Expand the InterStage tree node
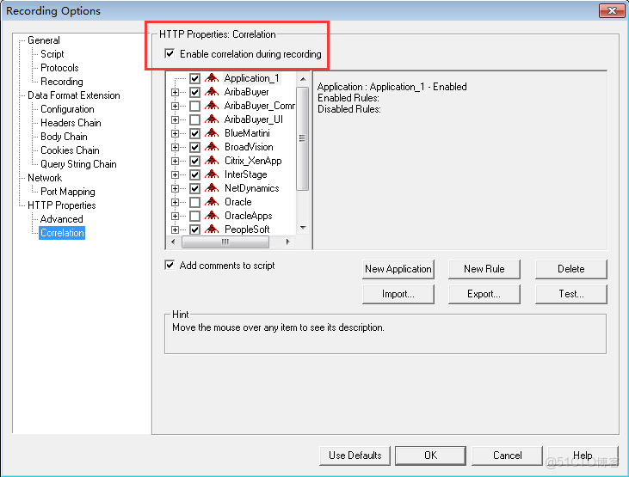This screenshot has height=477, width=629. coord(175,174)
